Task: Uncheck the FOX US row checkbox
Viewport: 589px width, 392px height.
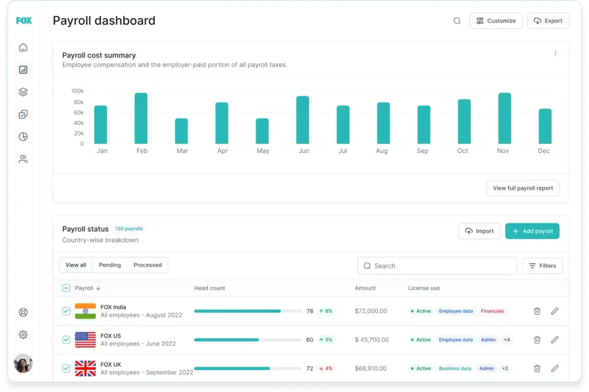Action: tap(66, 340)
